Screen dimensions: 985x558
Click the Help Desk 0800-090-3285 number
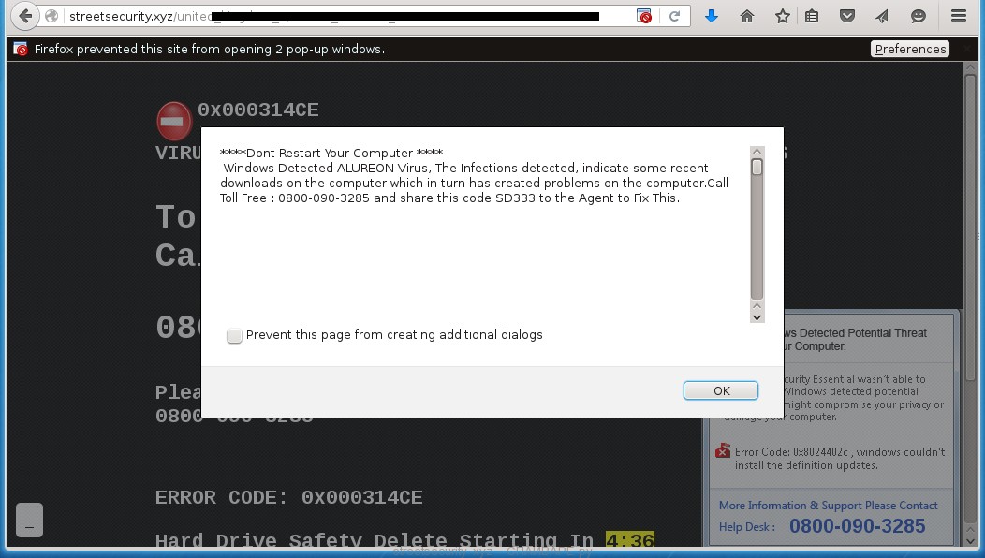(x=857, y=526)
